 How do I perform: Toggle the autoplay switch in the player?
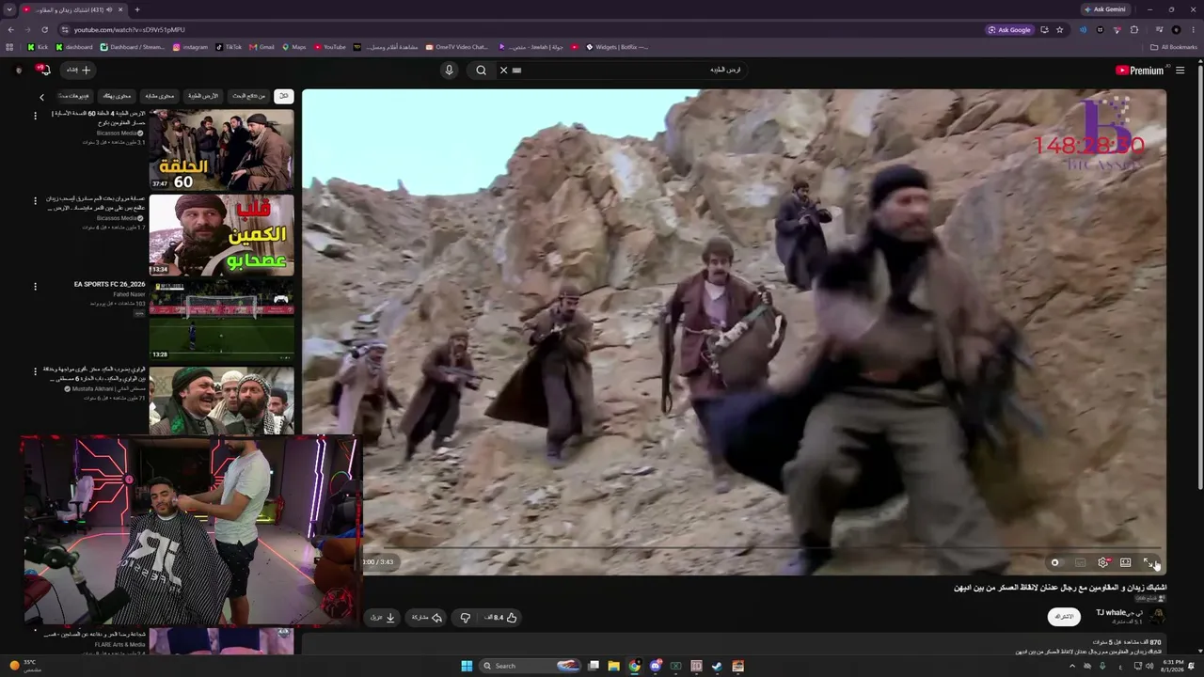tap(1056, 562)
